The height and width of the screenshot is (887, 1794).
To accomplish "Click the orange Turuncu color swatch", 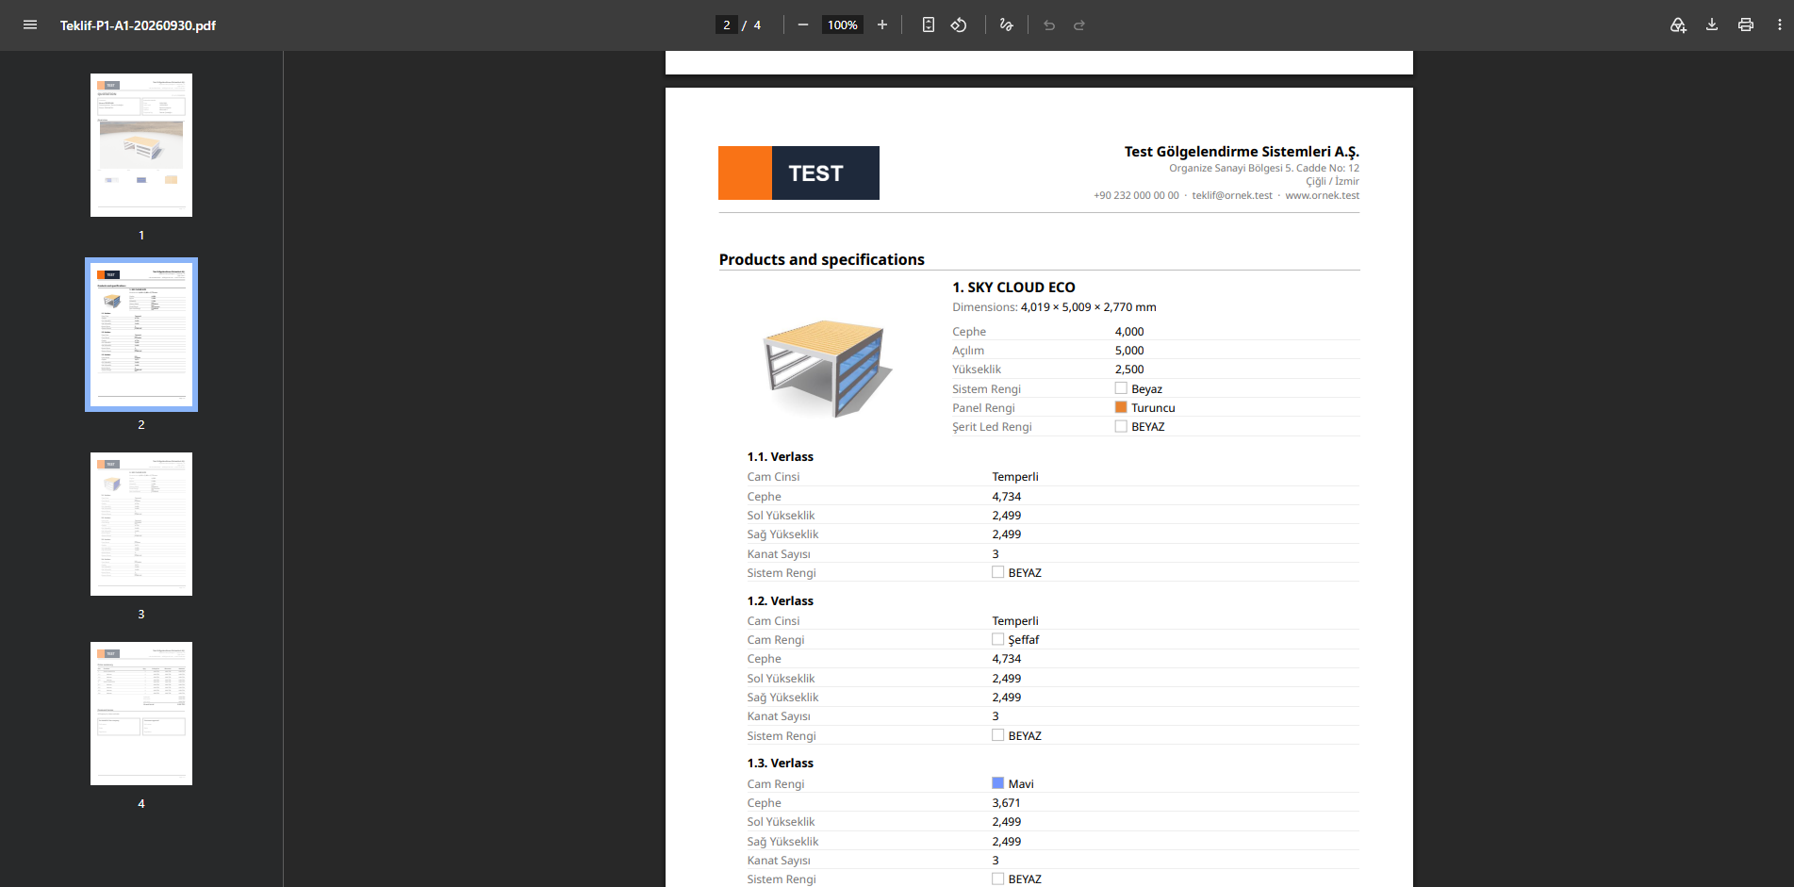I will click(x=1121, y=407).
